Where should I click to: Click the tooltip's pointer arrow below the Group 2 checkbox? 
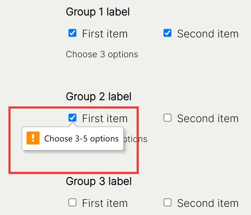tap(73, 125)
